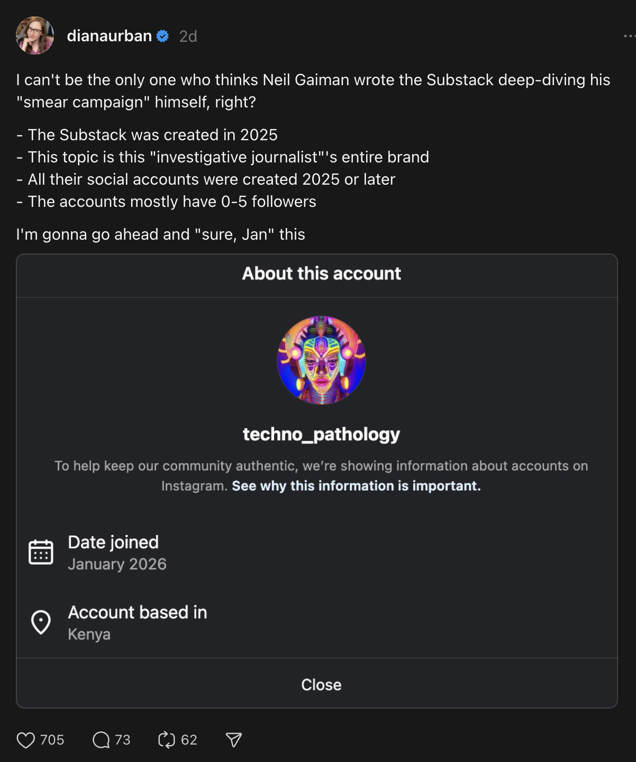Screen dimensions: 636x762
Task: Repost using the repost arrows icon
Action: (167, 740)
